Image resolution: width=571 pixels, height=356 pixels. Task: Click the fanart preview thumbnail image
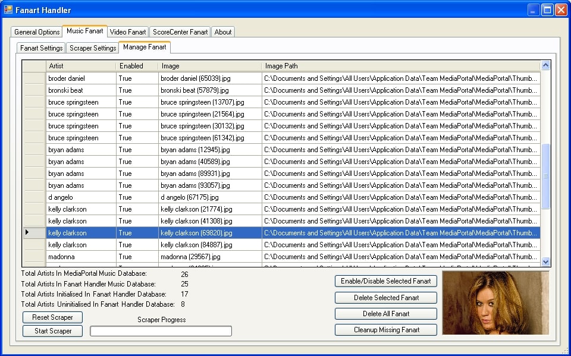pyautogui.click(x=495, y=303)
